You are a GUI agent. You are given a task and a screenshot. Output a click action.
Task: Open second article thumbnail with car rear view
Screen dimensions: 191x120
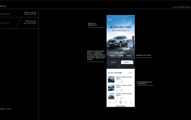(x=111, y=88)
